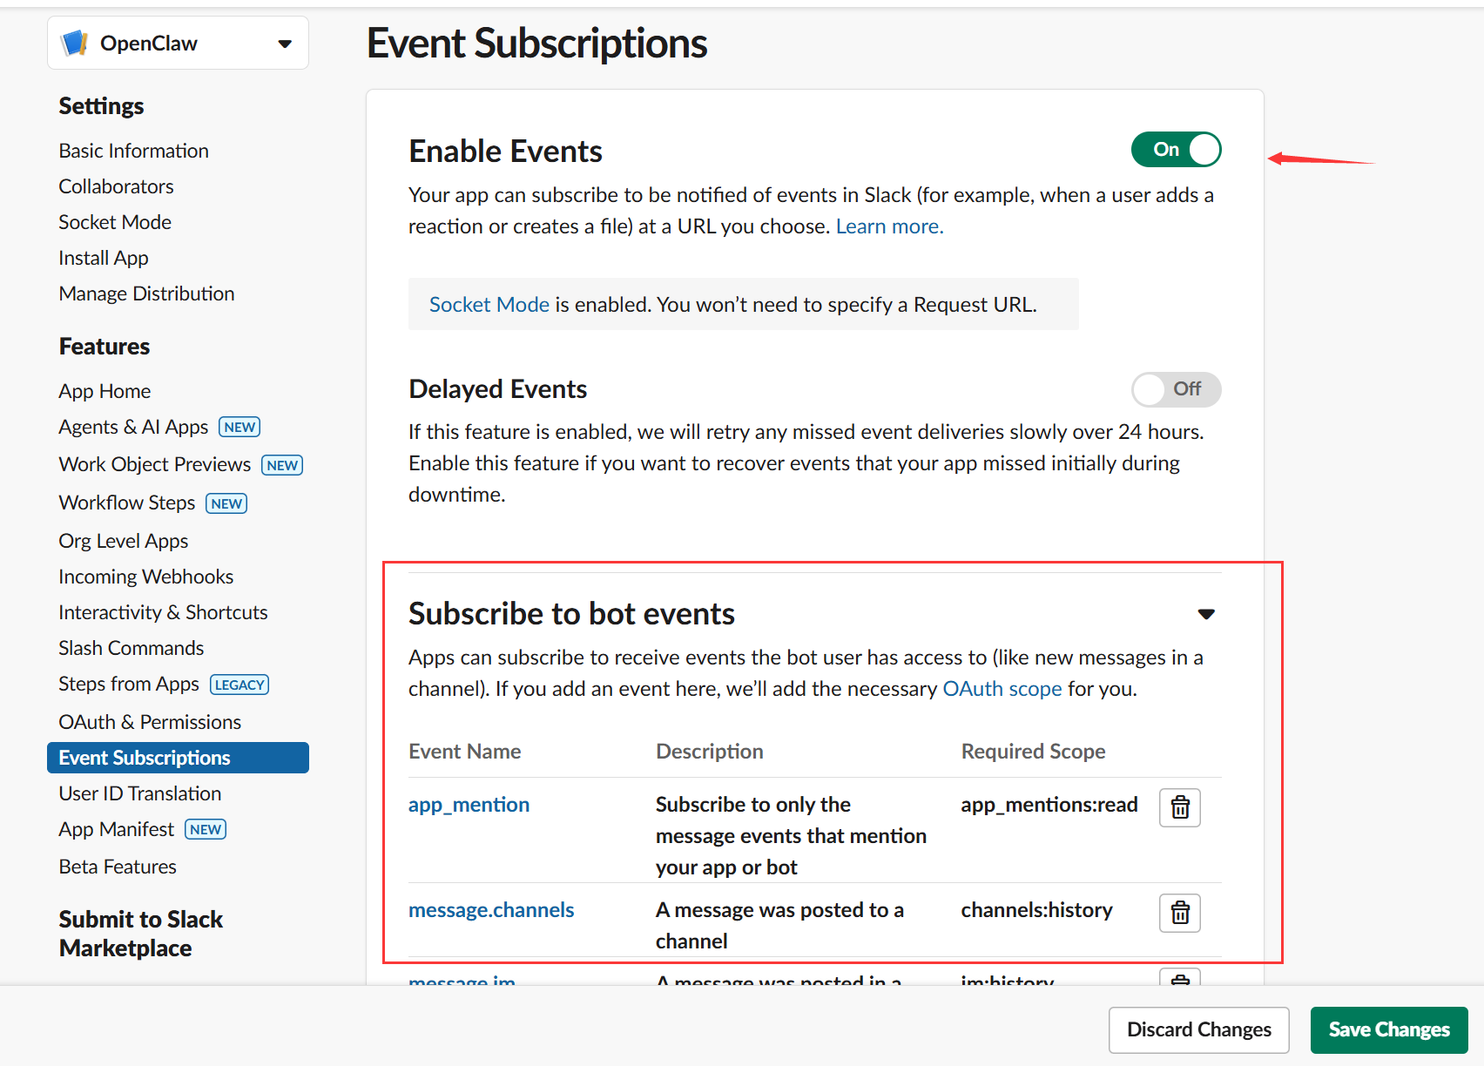Open the OAuth scope link
This screenshot has height=1066, width=1484.
pos(1002,689)
